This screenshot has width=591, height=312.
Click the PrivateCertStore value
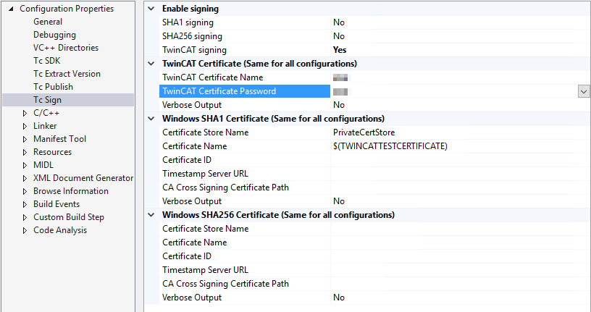[x=364, y=132]
